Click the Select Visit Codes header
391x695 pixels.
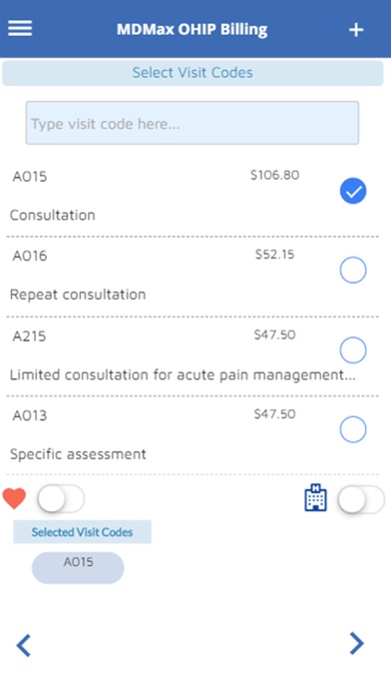click(193, 73)
